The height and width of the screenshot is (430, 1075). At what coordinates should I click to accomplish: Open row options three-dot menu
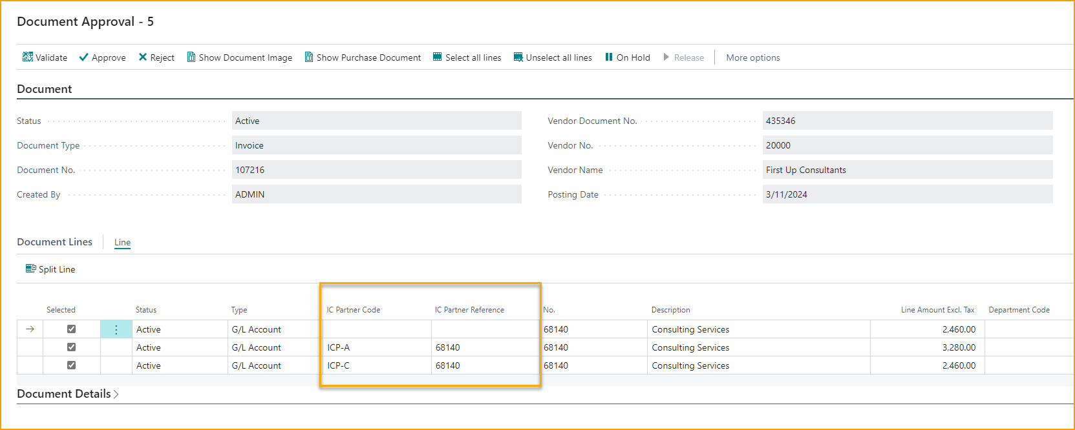[x=116, y=330]
